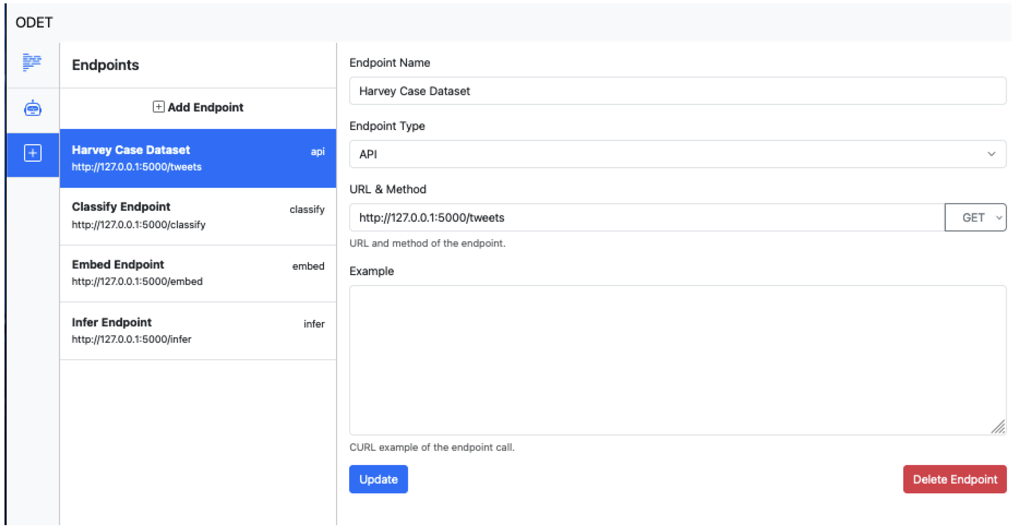The height and width of the screenshot is (529, 1019).
Task: Open the GET method dropdown
Action: click(975, 217)
